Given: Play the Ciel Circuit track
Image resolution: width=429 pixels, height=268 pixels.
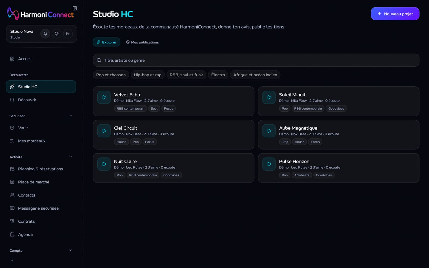Looking at the screenshot, I should 104,131.
